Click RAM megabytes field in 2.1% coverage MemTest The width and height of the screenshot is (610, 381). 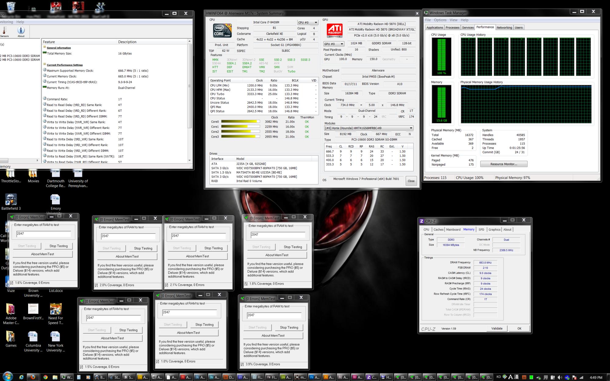click(x=198, y=236)
